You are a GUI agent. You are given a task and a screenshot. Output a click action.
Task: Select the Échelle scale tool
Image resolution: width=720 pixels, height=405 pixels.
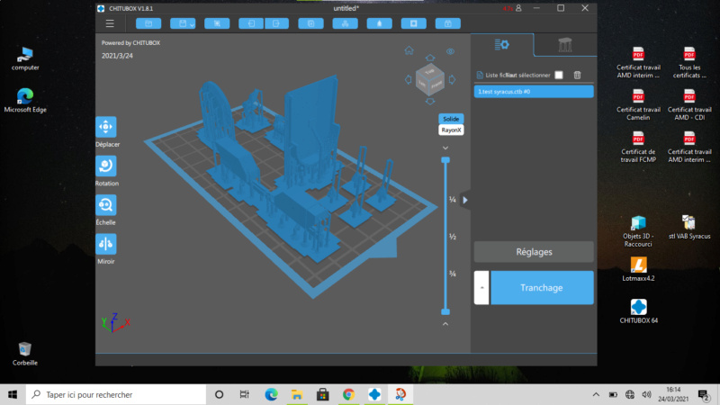point(106,205)
